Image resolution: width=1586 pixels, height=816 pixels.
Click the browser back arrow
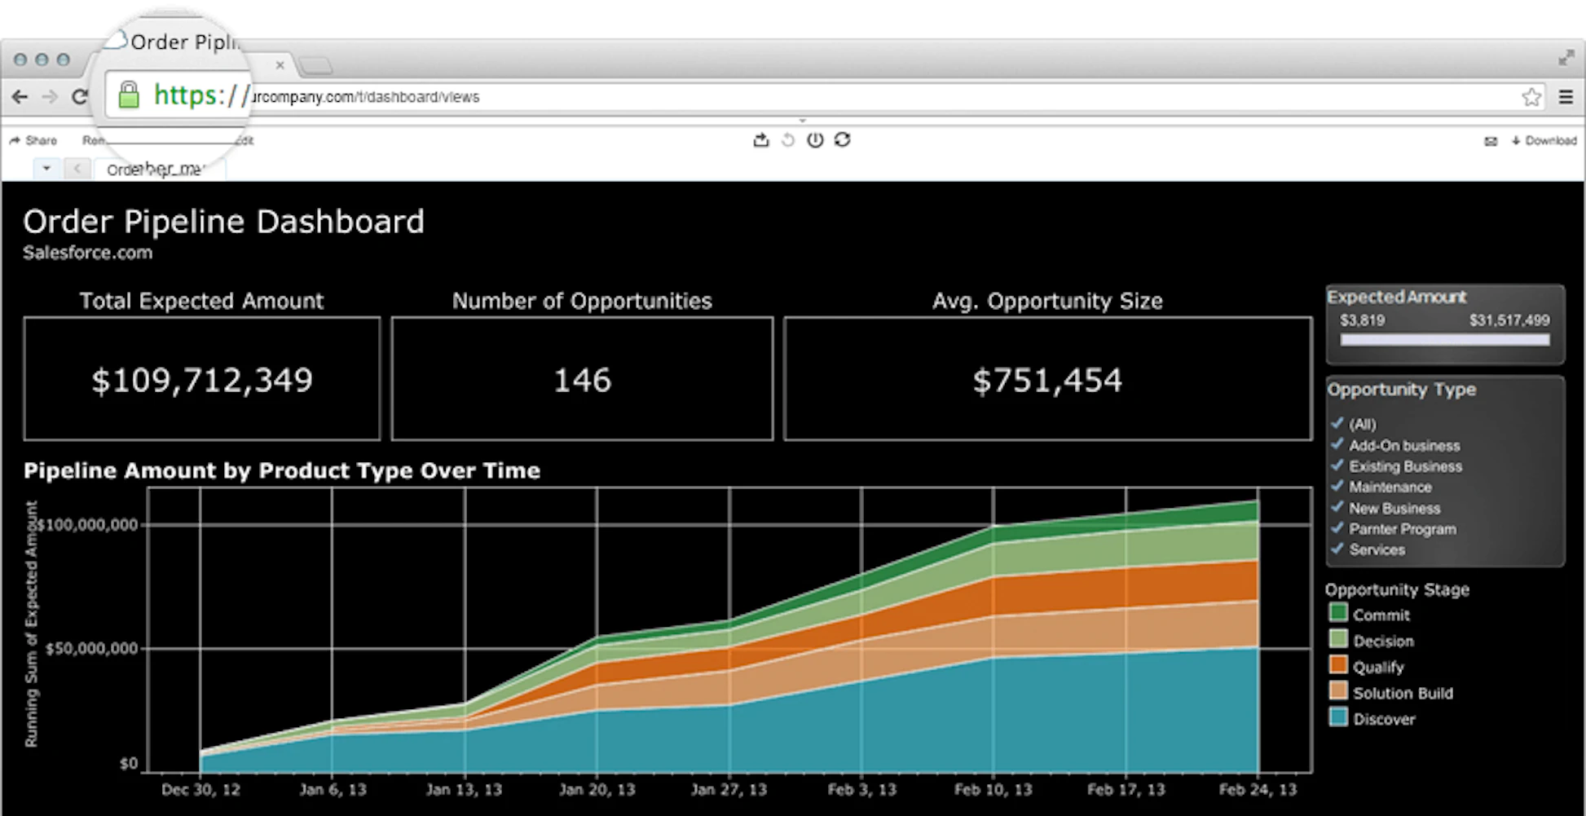[x=19, y=96]
